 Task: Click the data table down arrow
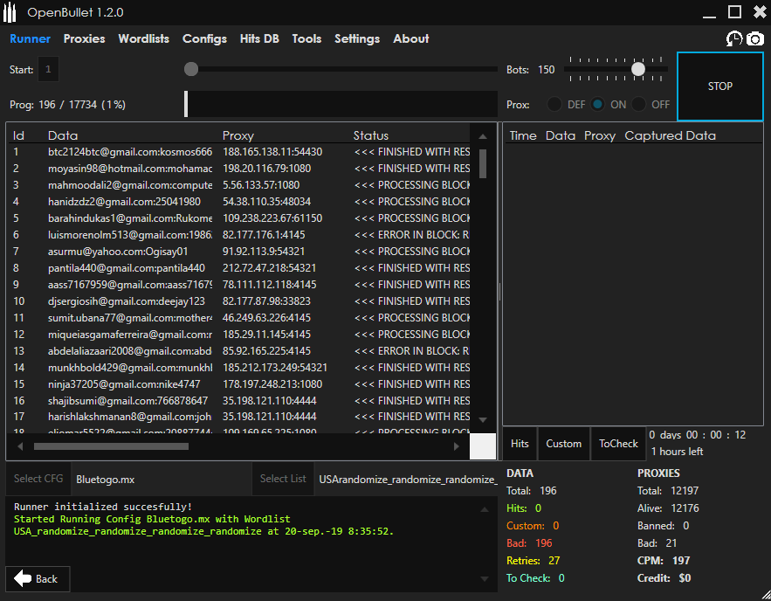tap(483, 420)
